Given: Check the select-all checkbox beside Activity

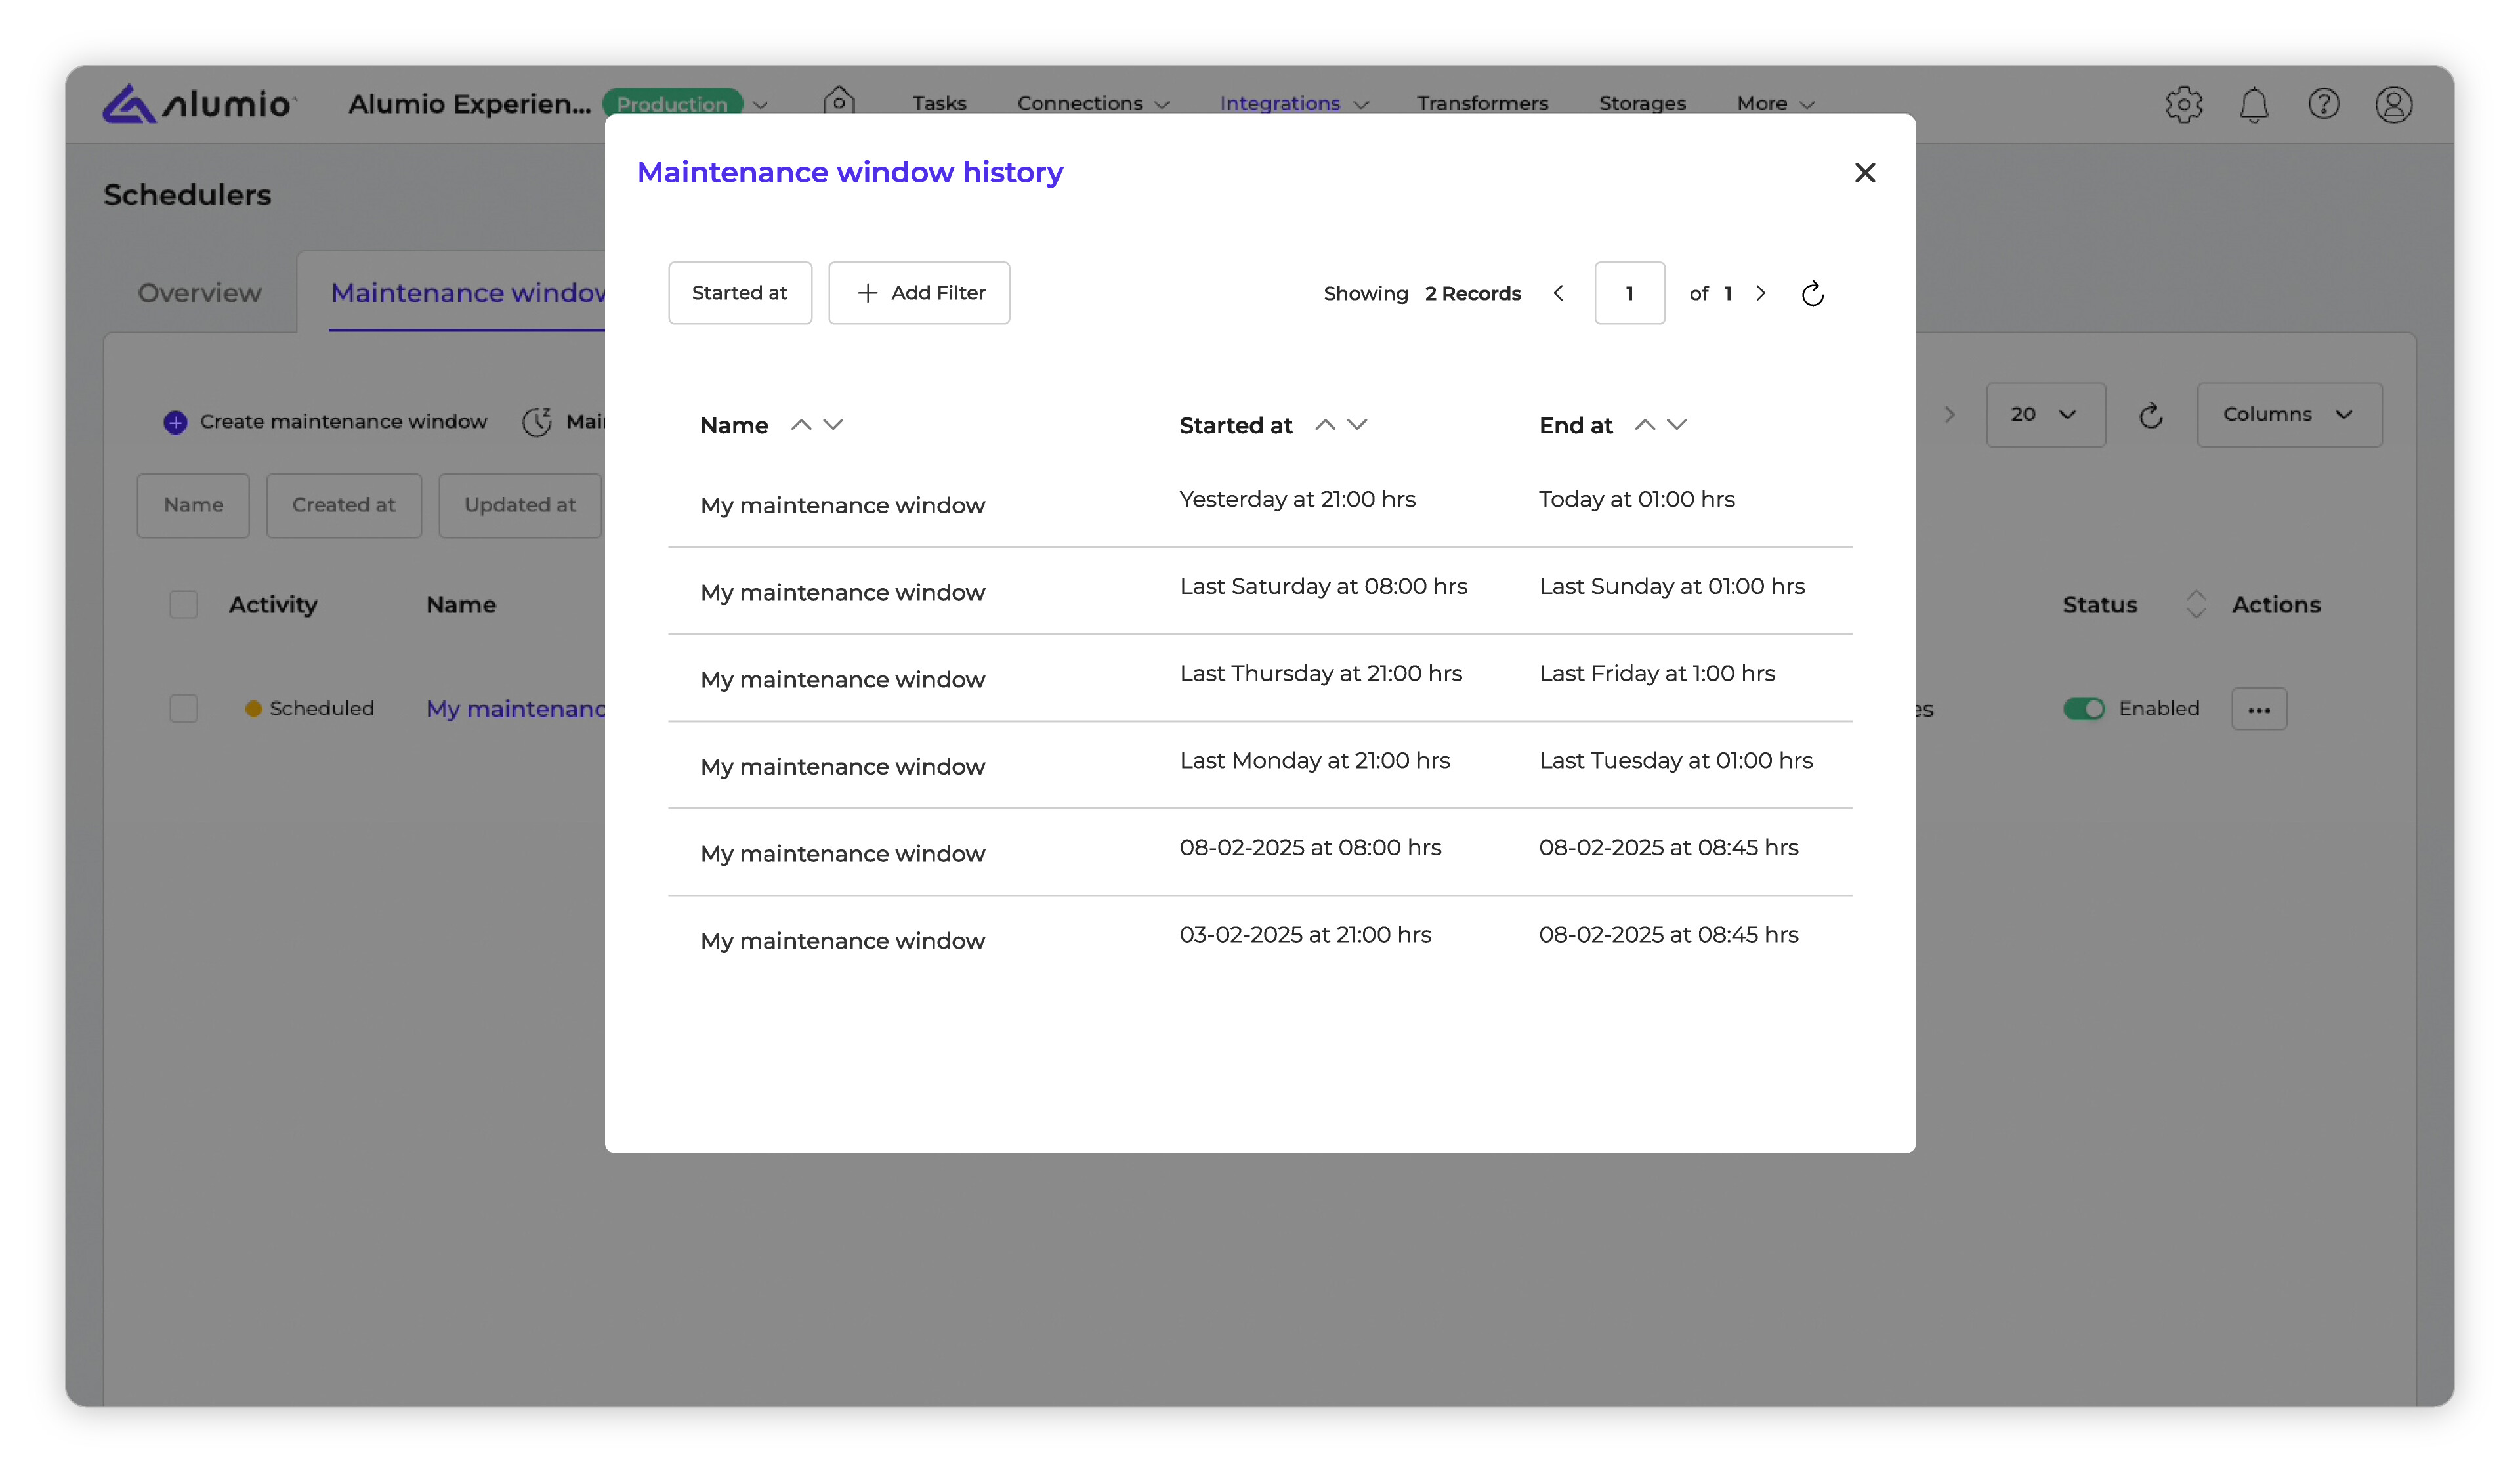Looking at the screenshot, I should pos(183,604).
